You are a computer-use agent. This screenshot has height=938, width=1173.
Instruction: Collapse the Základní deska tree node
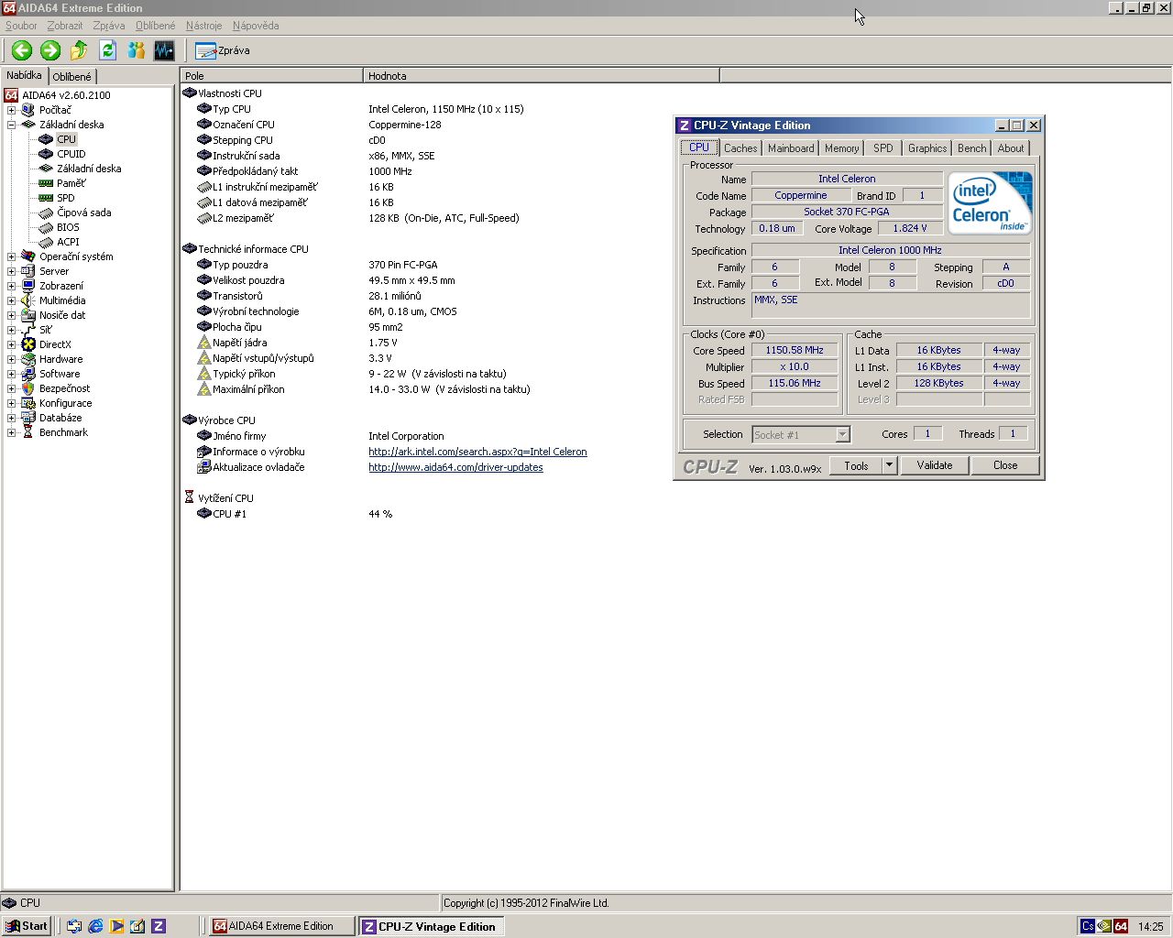point(11,125)
